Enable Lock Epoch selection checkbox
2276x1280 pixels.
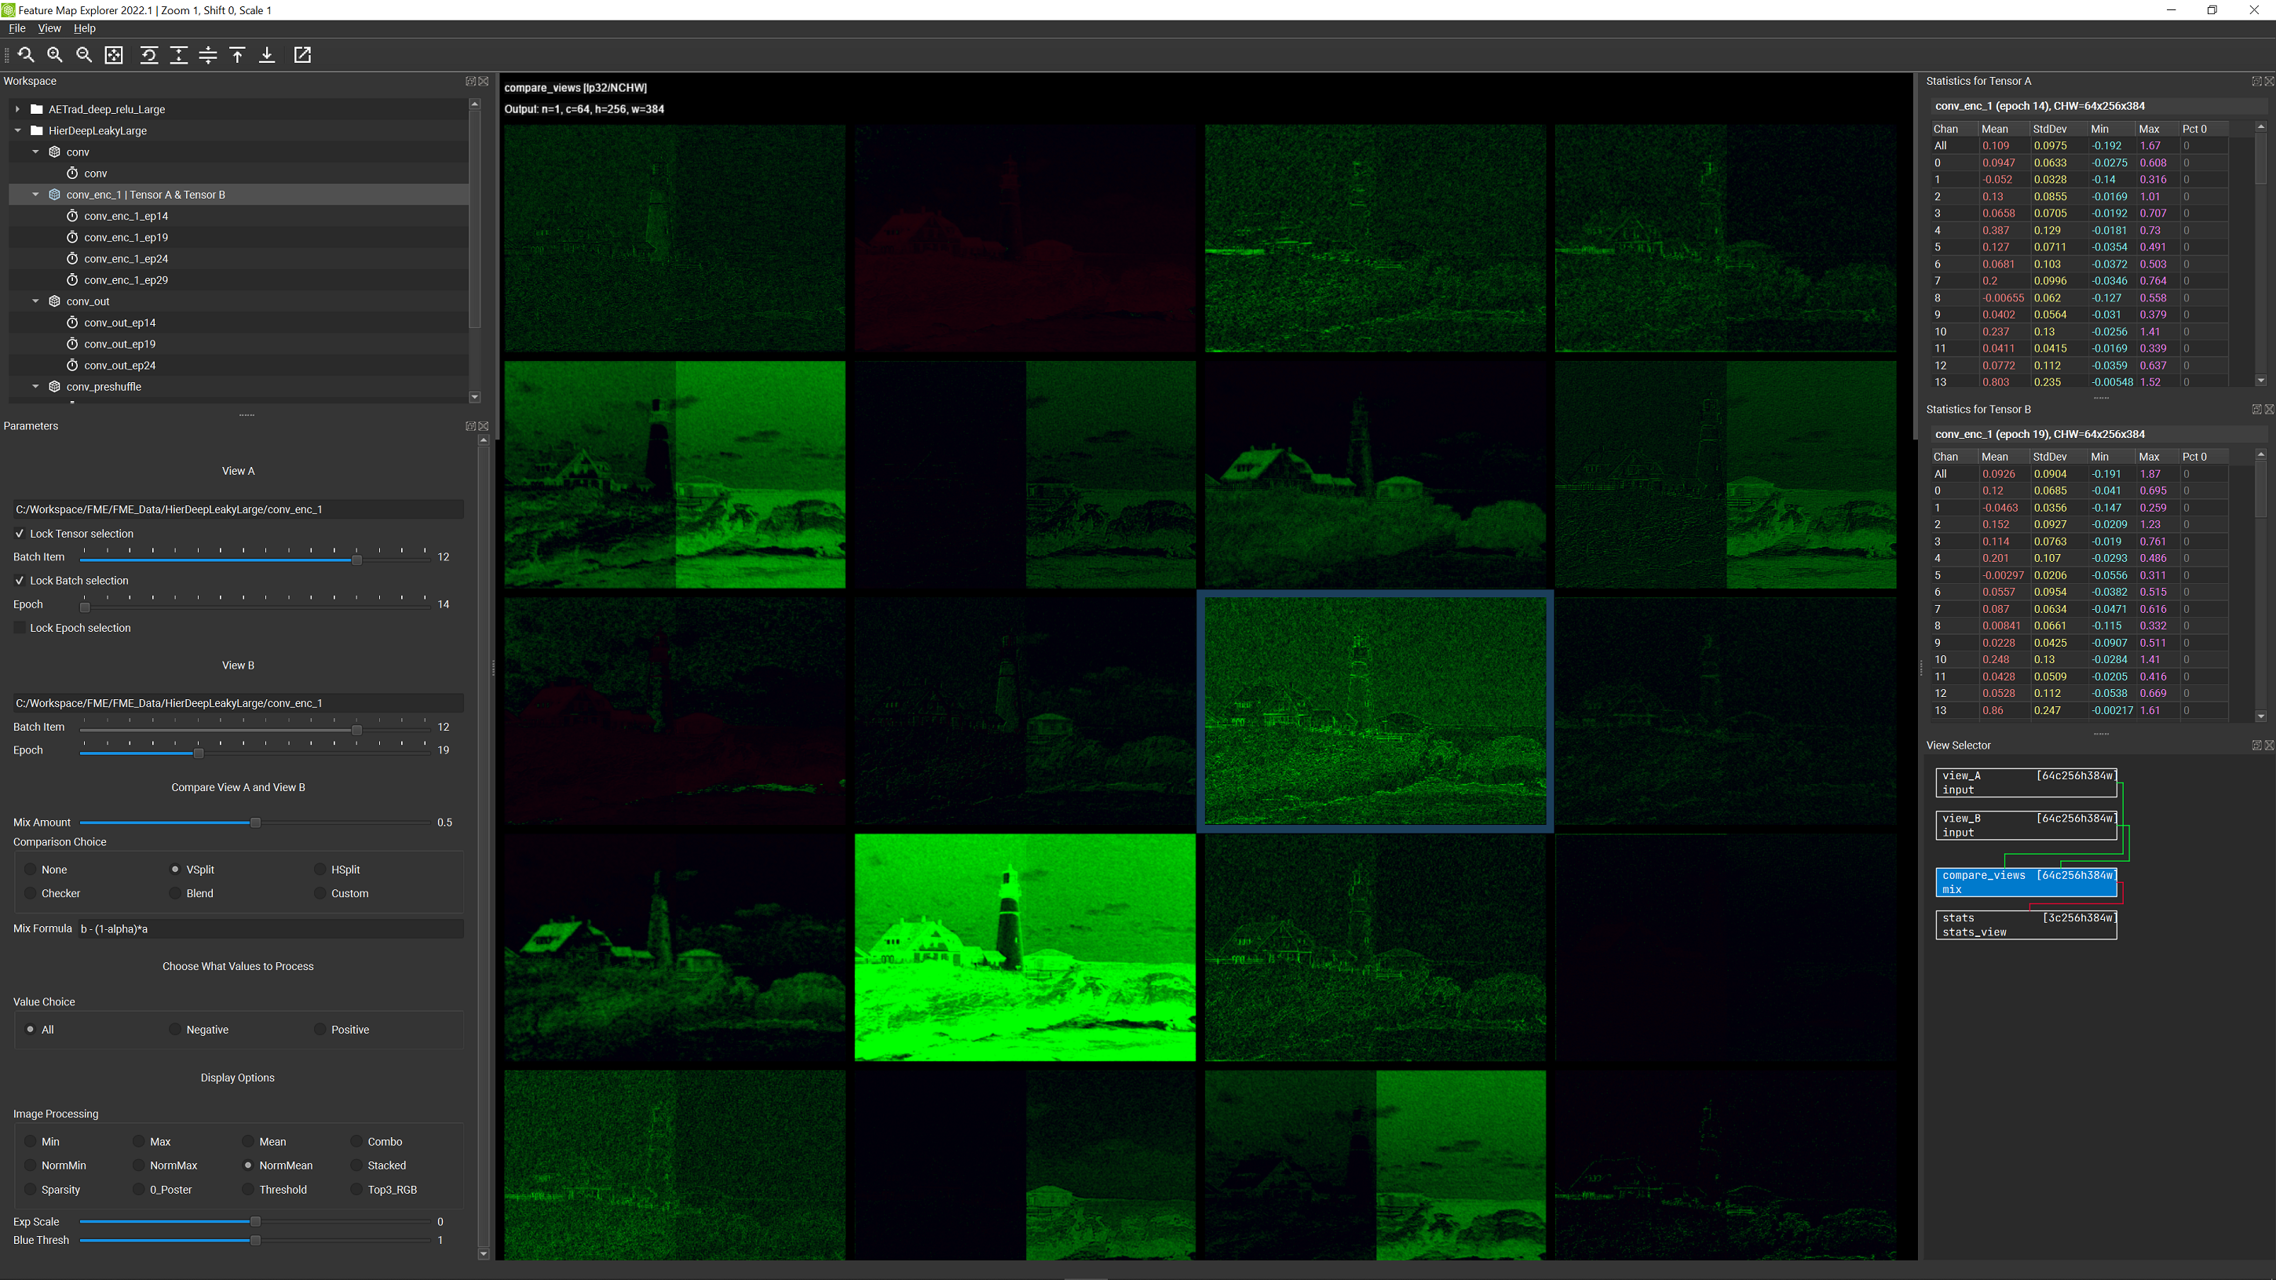pyautogui.click(x=20, y=628)
